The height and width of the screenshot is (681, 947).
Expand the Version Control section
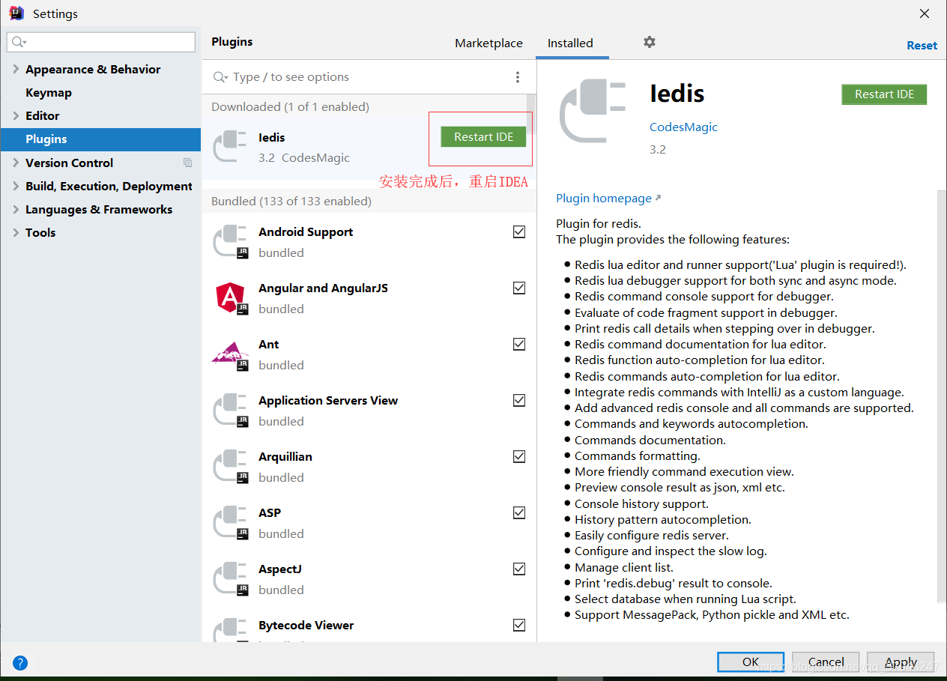(15, 163)
